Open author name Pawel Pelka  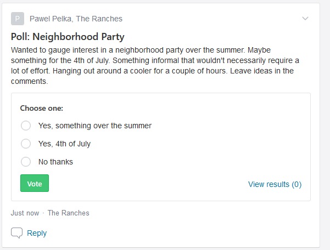pos(51,19)
